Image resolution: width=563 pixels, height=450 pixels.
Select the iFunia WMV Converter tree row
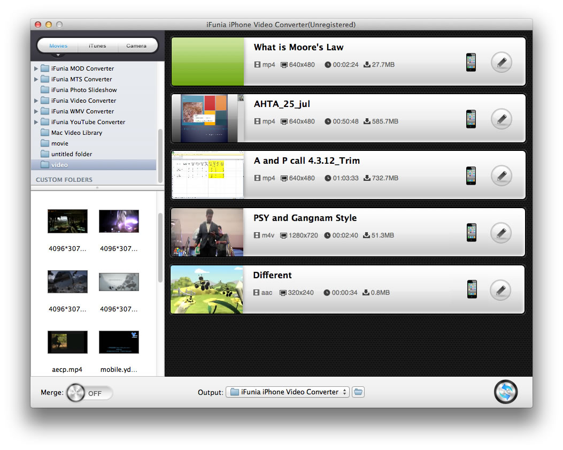coord(94,111)
